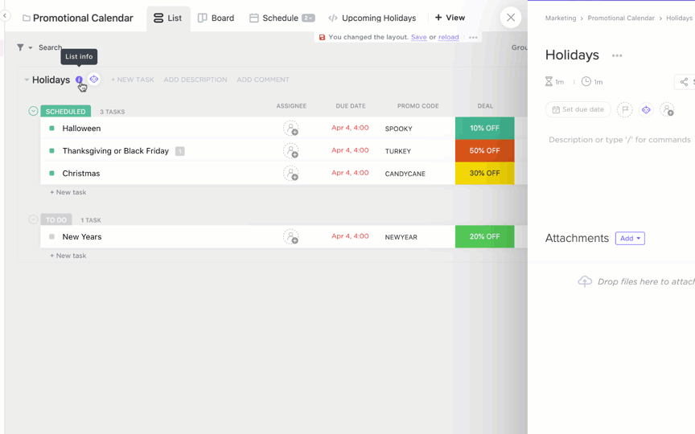Click the Save layout link
The width and height of the screenshot is (695, 434).
click(x=418, y=37)
